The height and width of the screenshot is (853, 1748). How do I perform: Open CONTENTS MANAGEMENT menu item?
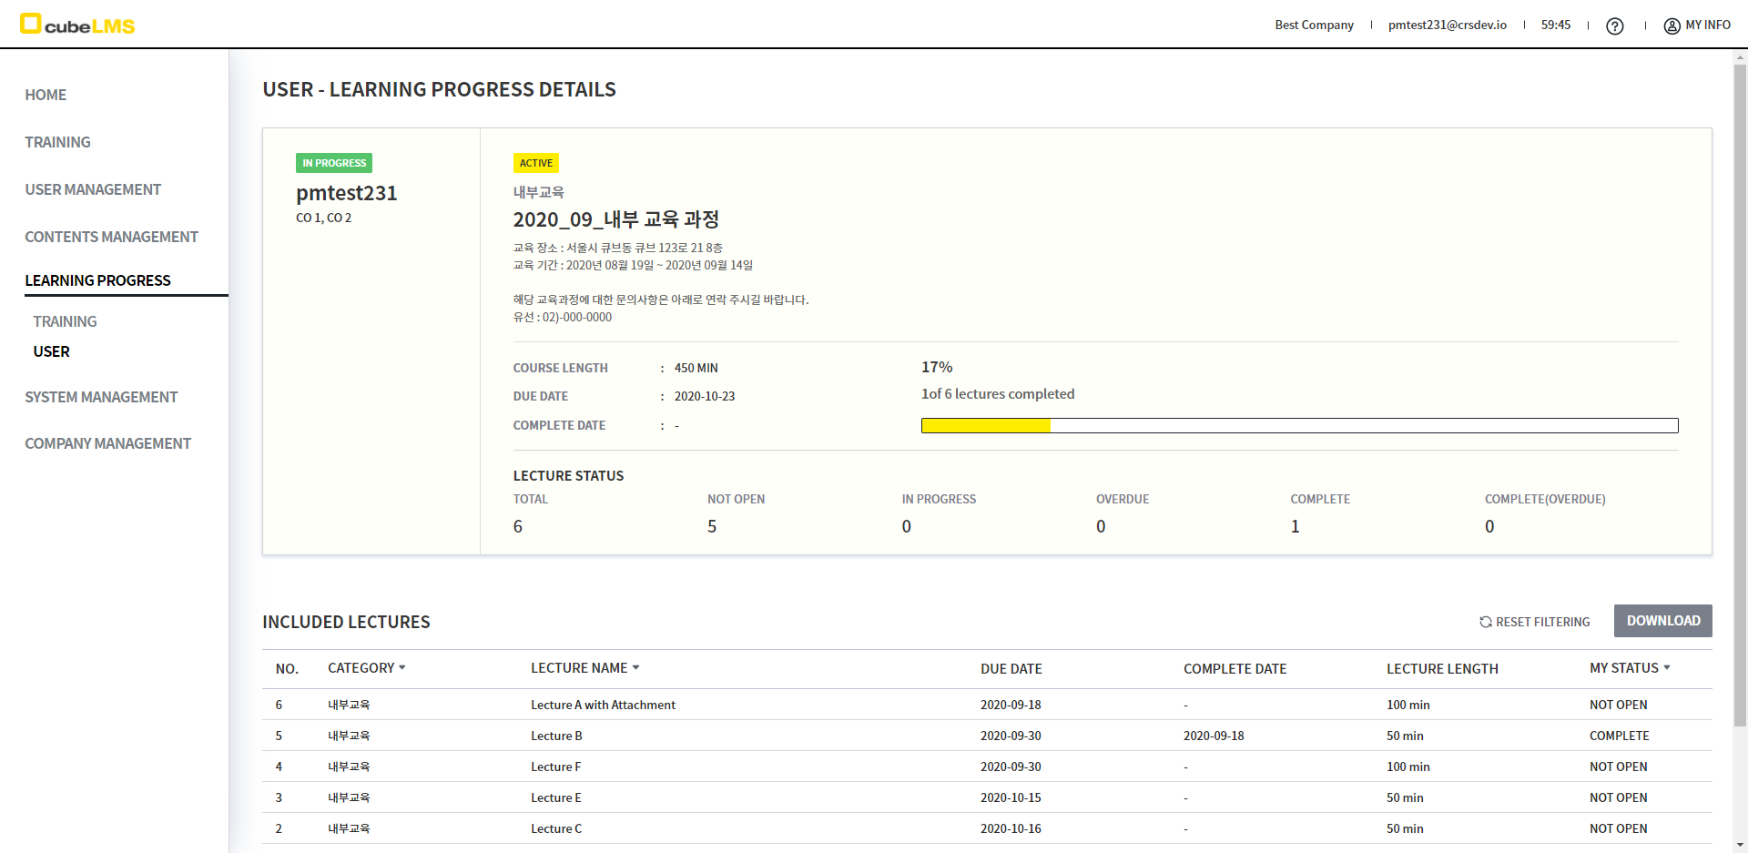(111, 237)
